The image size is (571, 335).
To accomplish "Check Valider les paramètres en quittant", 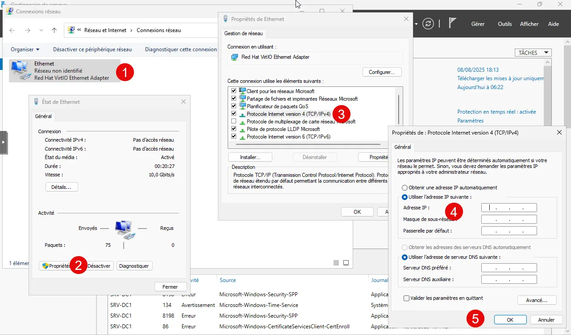I will [x=406, y=298].
